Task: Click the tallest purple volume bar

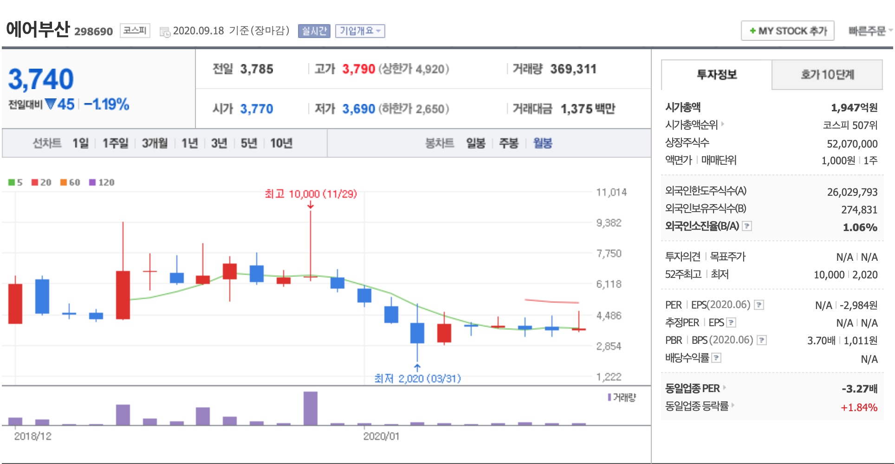Action: point(311,408)
